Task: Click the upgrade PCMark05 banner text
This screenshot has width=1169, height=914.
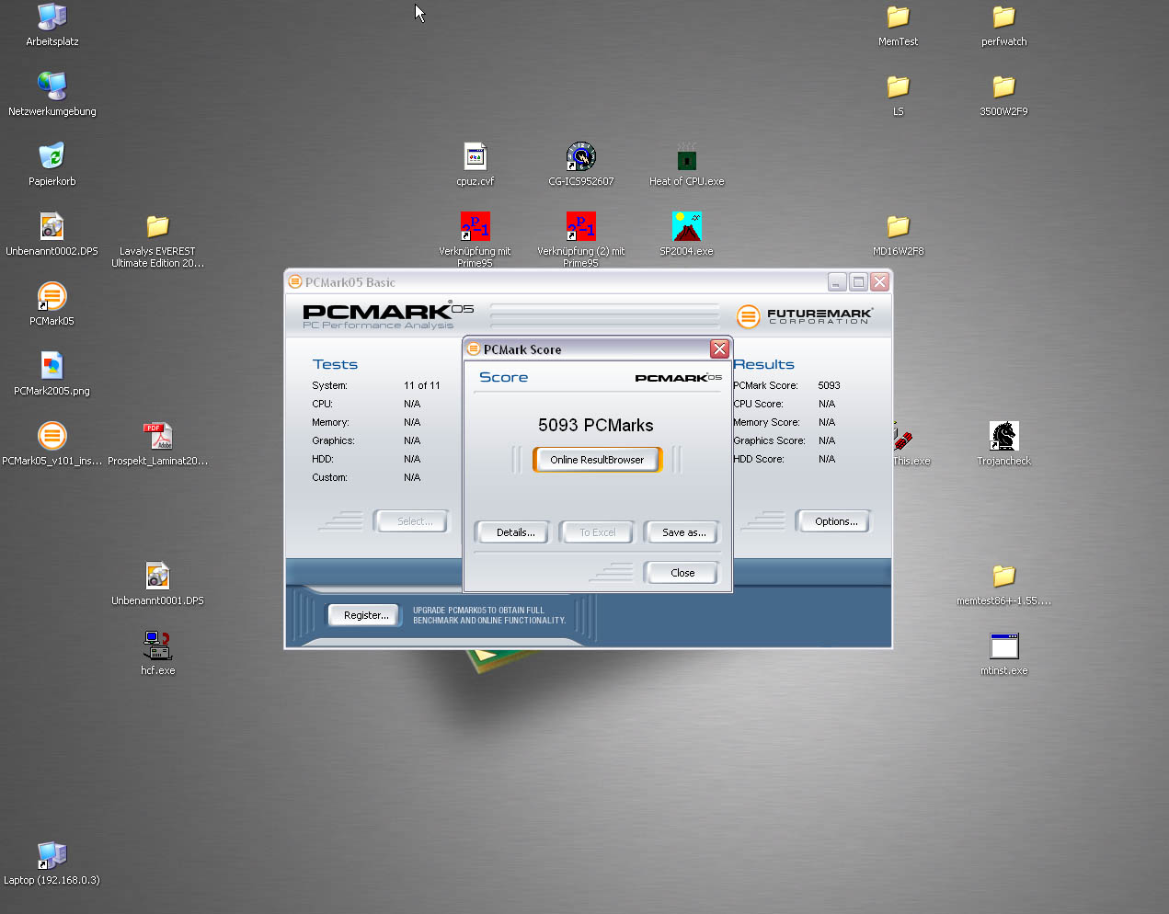Action: [489, 615]
